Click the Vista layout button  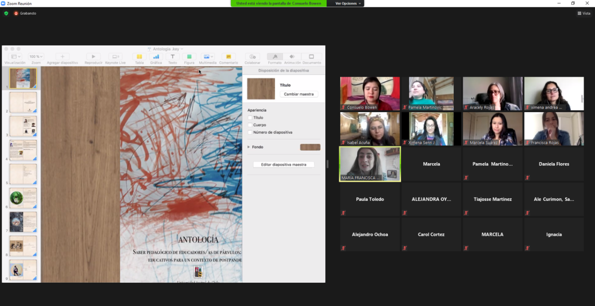pyautogui.click(x=584, y=13)
